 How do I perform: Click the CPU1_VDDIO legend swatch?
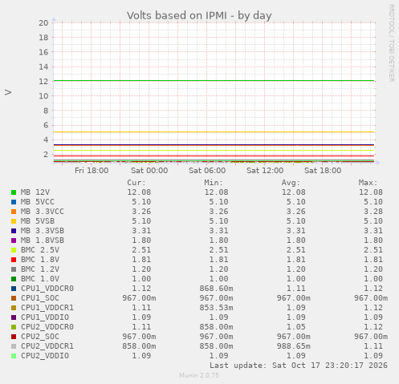14,317
